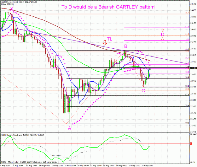Click the 'To D would be a Bearish GARTLEY pattern' title
The image size is (197, 167).
coord(108,7)
